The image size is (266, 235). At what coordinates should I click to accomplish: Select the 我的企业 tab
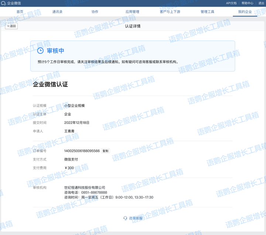coord(245,12)
